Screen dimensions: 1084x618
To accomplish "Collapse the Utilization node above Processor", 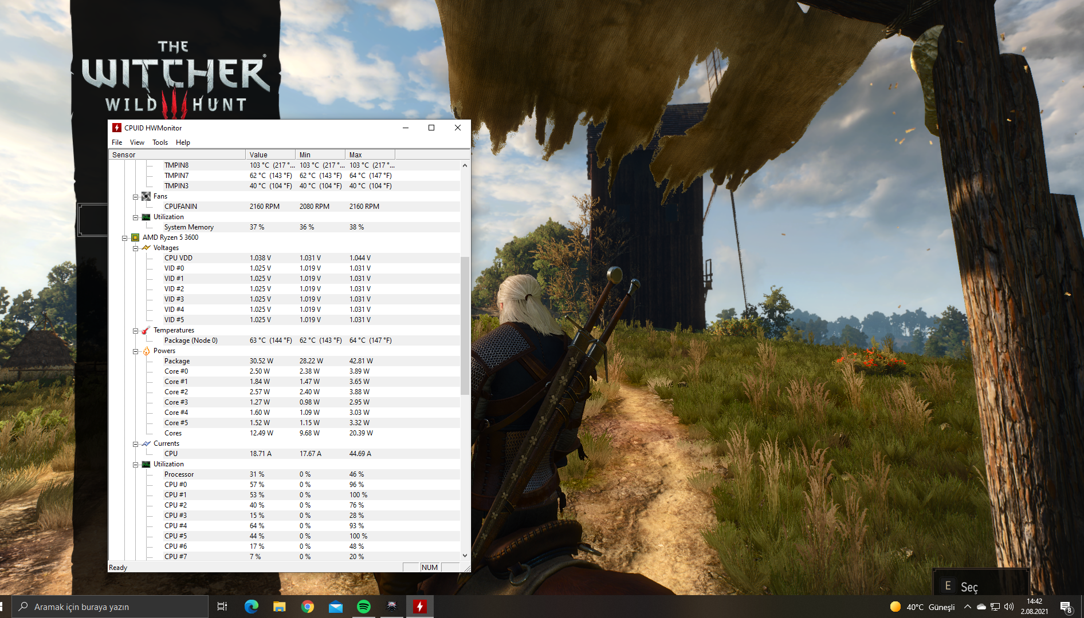I will 136,464.
